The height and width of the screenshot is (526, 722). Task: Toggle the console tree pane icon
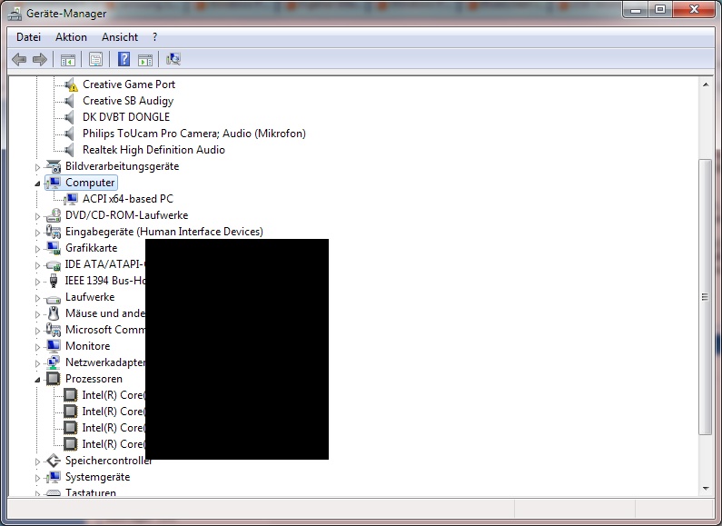click(x=68, y=59)
